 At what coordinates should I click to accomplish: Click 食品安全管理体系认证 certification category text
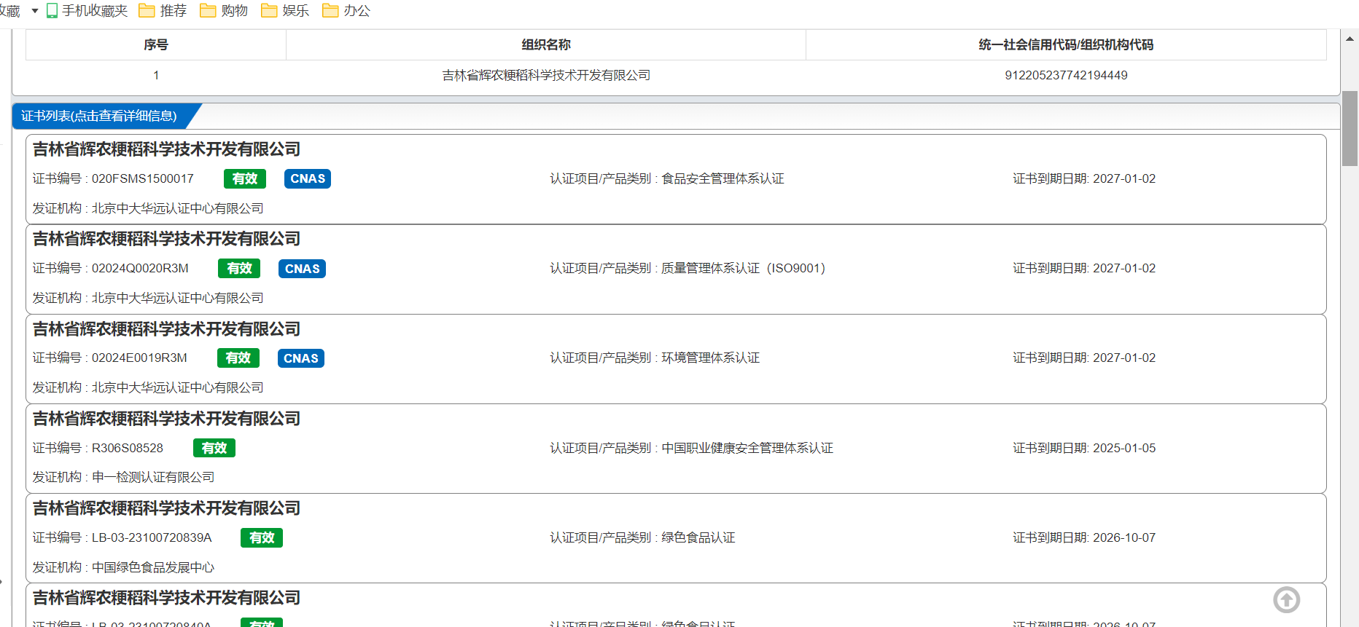723,178
